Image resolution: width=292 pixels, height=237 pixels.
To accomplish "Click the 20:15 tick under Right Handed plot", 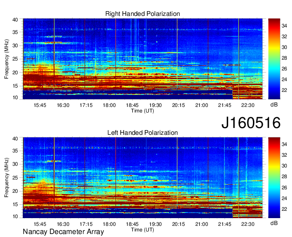I will pyautogui.click(x=178, y=105).
